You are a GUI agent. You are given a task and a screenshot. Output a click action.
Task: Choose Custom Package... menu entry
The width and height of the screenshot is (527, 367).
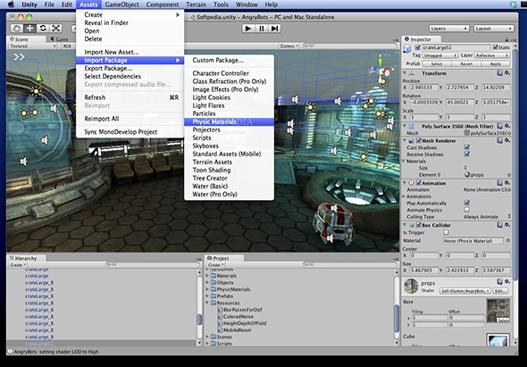point(230,60)
